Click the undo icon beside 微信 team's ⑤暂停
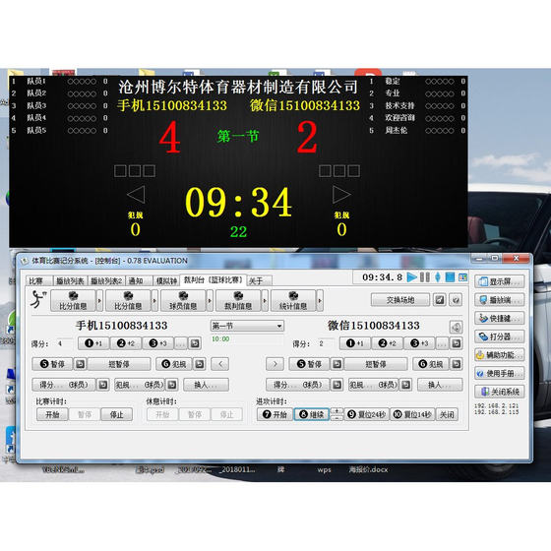The height and width of the screenshot is (551, 551). coord(337,364)
